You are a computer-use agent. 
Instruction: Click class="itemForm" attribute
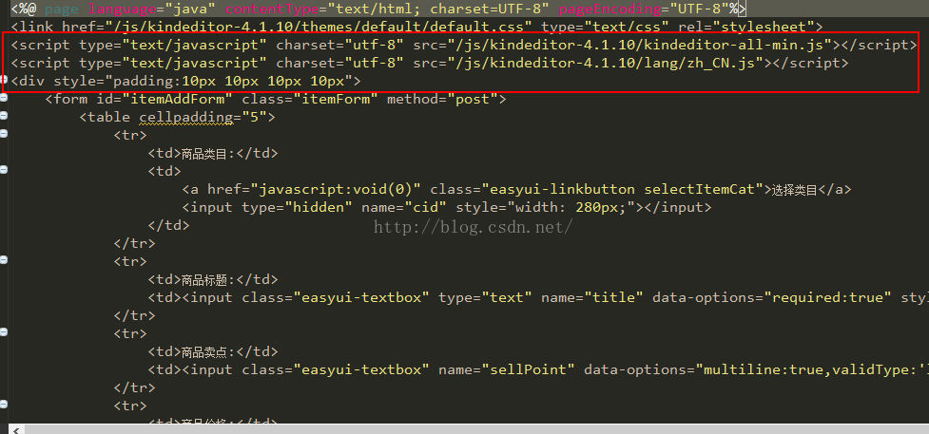310,99
